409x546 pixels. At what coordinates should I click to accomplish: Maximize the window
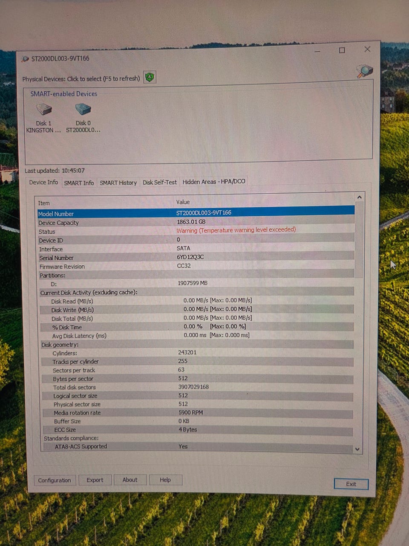click(x=342, y=50)
